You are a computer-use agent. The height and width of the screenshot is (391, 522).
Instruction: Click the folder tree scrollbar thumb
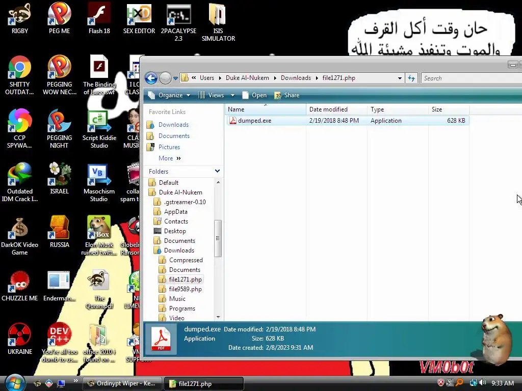tap(218, 238)
